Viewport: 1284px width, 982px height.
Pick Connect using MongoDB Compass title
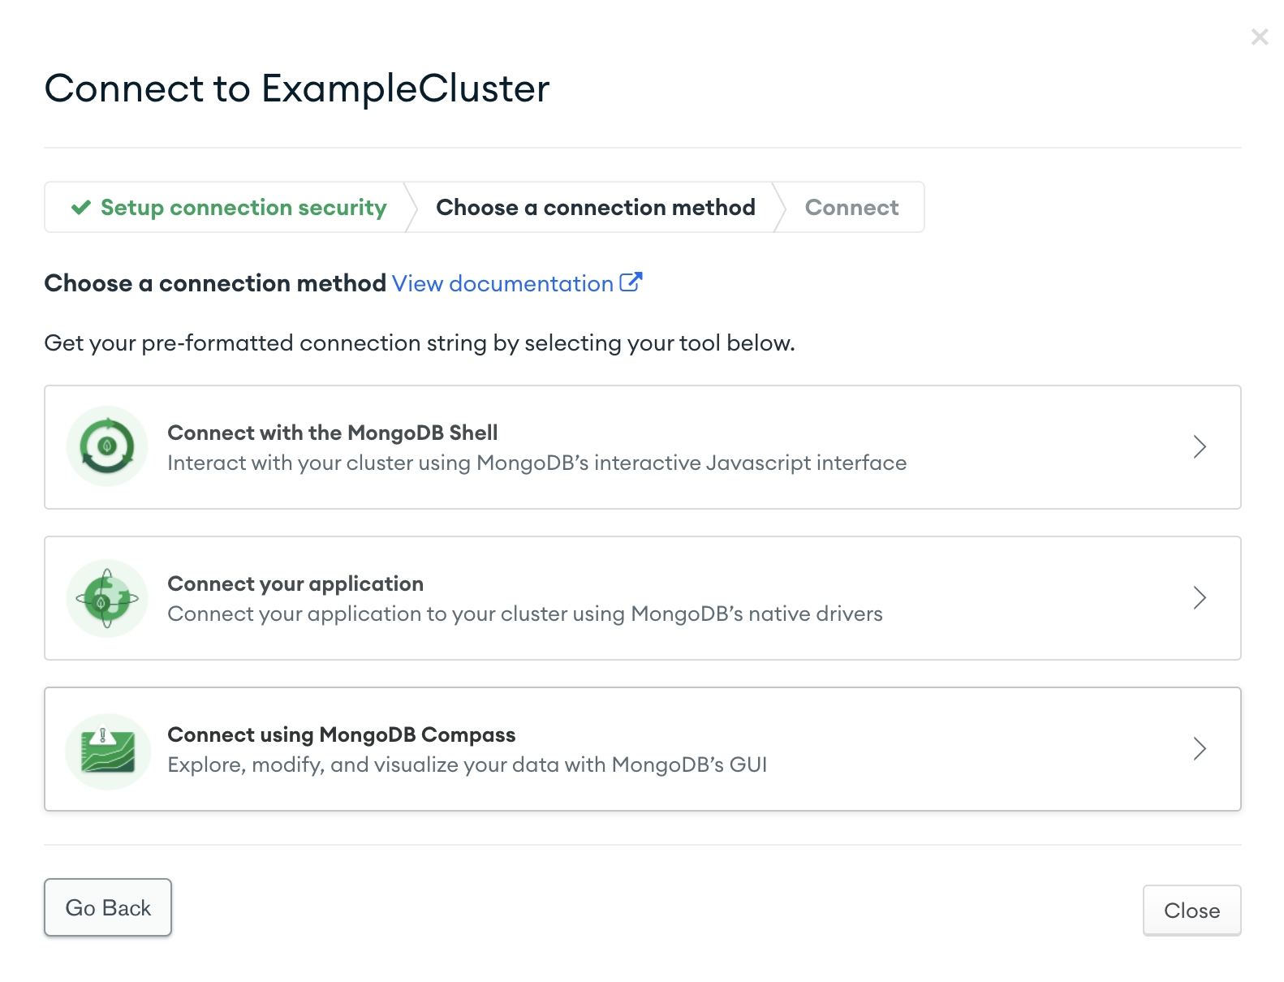(341, 734)
